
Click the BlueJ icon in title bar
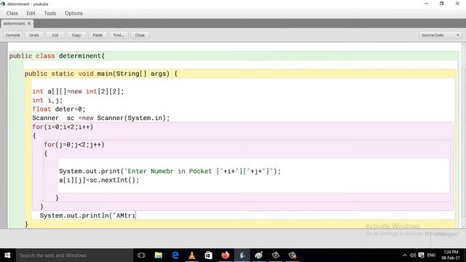click(3, 4)
